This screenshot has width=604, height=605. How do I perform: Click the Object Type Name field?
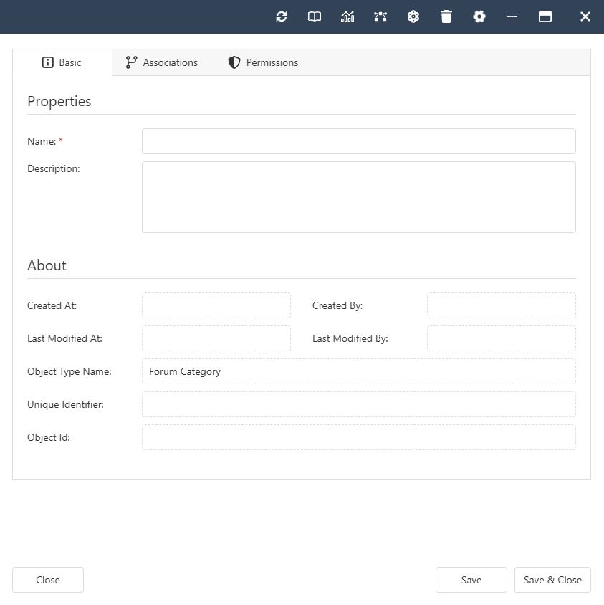click(x=358, y=371)
